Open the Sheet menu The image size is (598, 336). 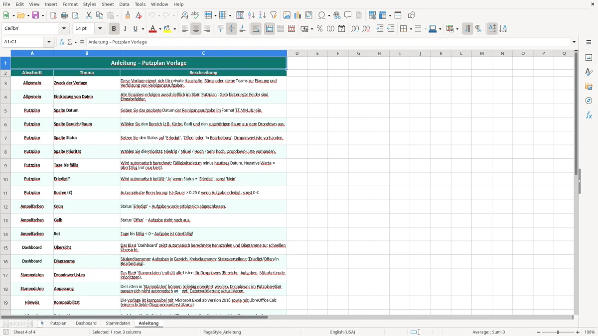(108, 4)
